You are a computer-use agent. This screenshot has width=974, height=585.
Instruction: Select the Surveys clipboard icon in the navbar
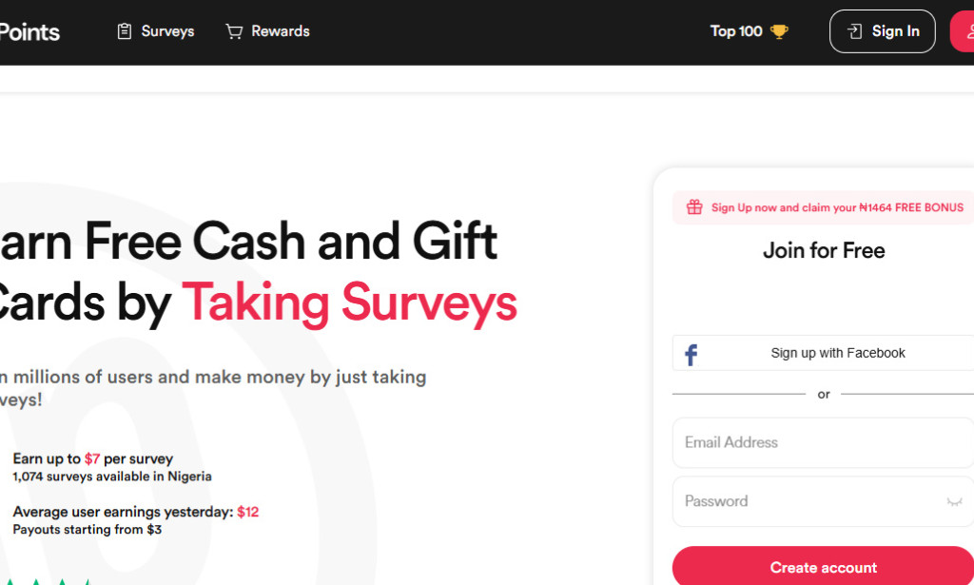pyautogui.click(x=124, y=30)
